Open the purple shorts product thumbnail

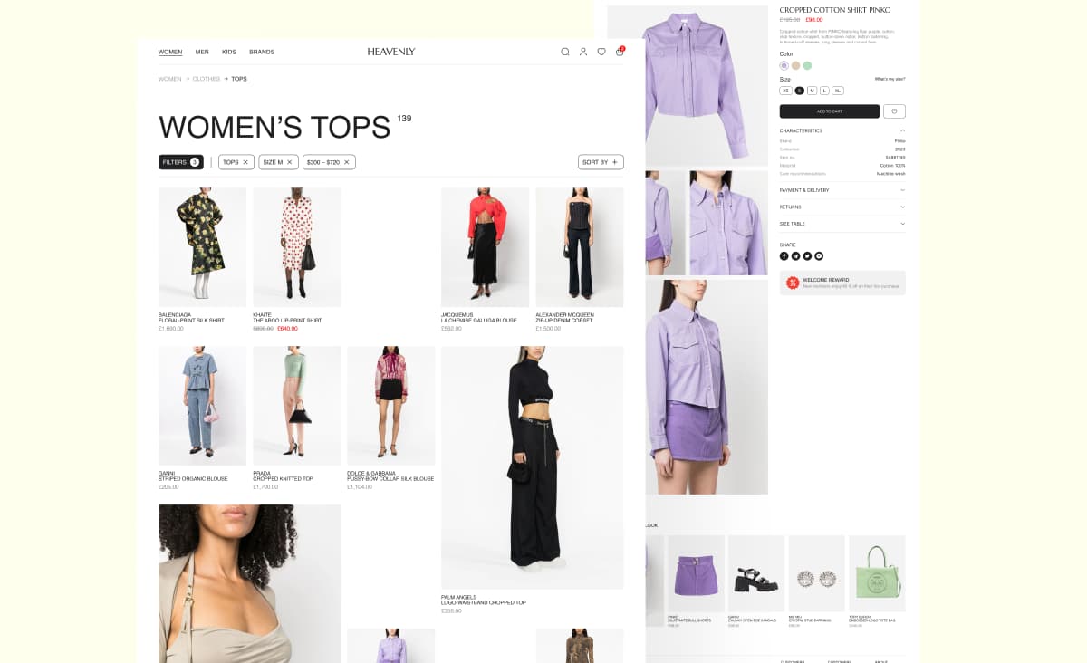696,574
